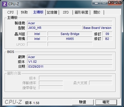
Task: Open the 記憶體 tab
Action: click(52, 12)
